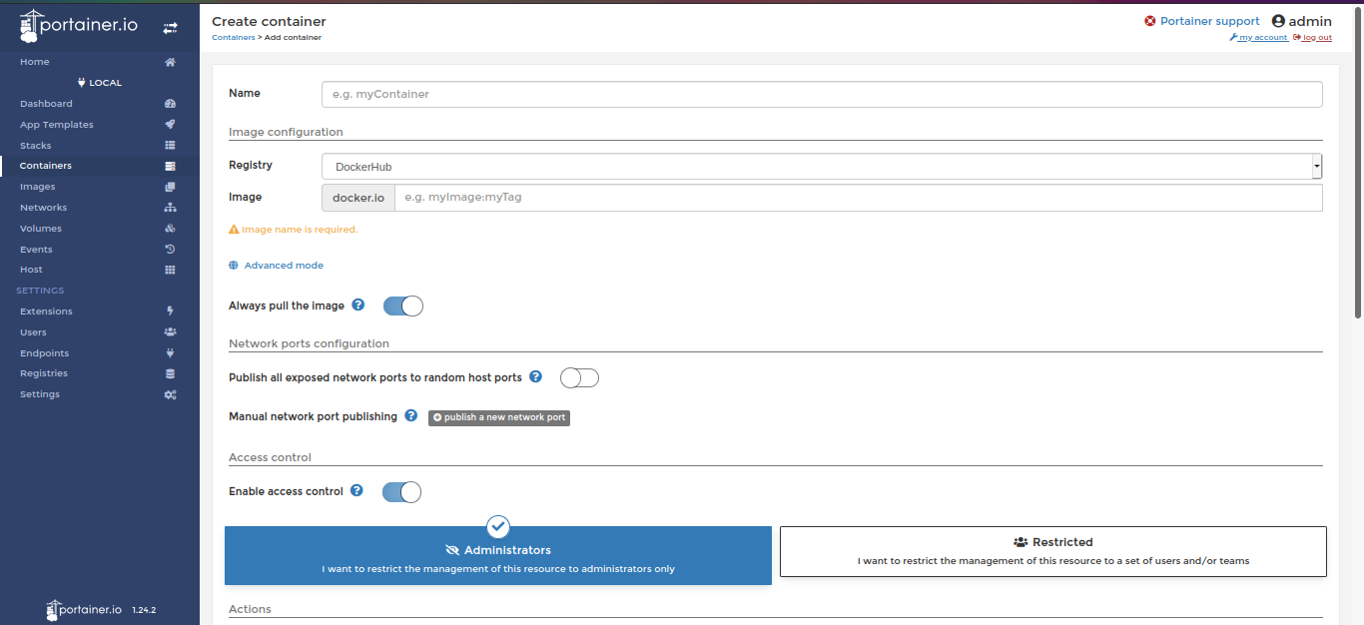Click the sidebar collapse arrows icon
The width and height of the screenshot is (1364, 625).
[170, 29]
